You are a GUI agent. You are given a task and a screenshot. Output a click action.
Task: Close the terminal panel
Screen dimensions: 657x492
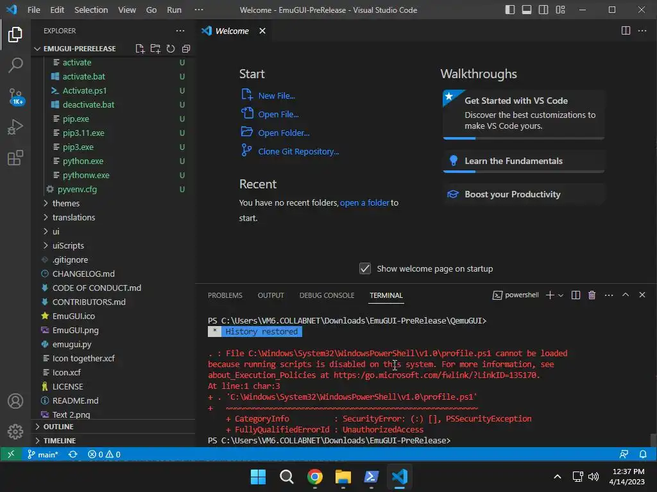642,295
